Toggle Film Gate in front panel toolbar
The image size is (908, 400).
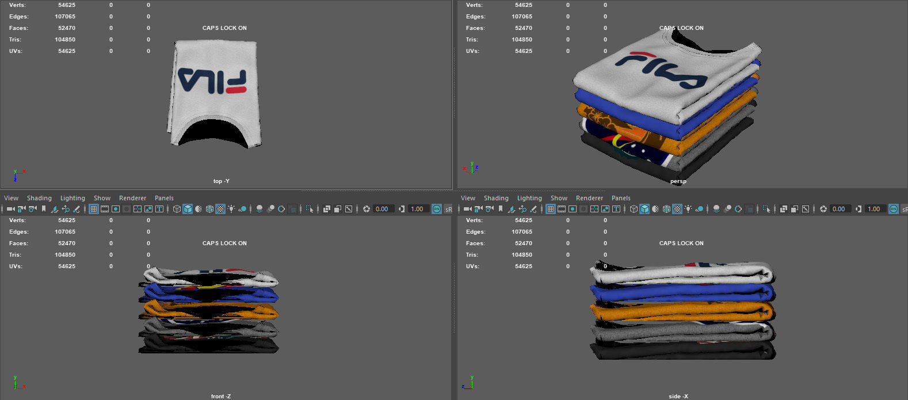pyautogui.click(x=104, y=209)
